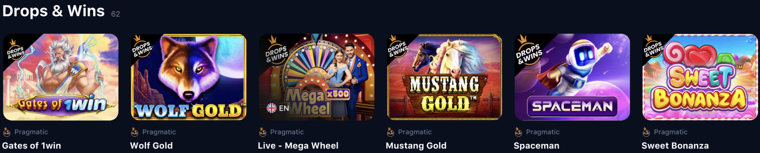Open the Gates of 1win game thumbnail
760x153 pixels.
tap(61, 77)
